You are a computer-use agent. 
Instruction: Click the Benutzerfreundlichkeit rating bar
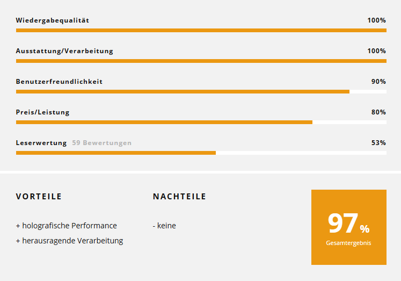(201, 92)
